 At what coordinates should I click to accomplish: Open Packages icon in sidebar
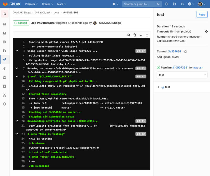[x=4, y=77]
